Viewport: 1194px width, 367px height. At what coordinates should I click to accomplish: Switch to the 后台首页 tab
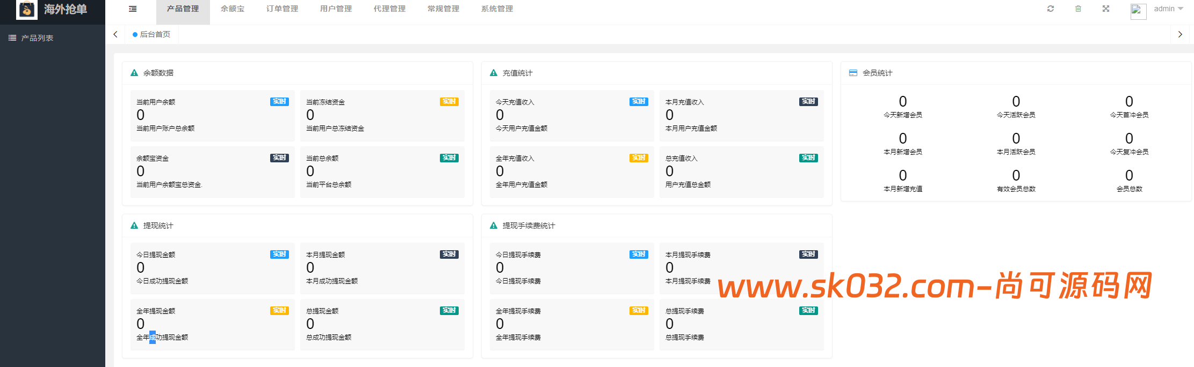[151, 34]
